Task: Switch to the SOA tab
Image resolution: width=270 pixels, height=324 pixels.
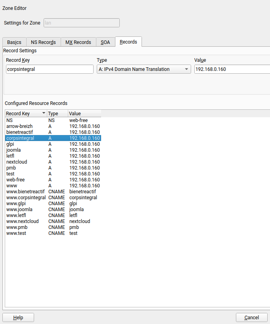Action: point(105,42)
